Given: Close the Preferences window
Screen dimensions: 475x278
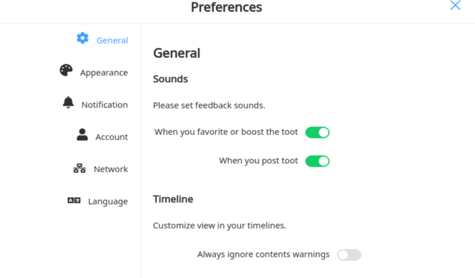Looking at the screenshot, I should click(455, 6).
